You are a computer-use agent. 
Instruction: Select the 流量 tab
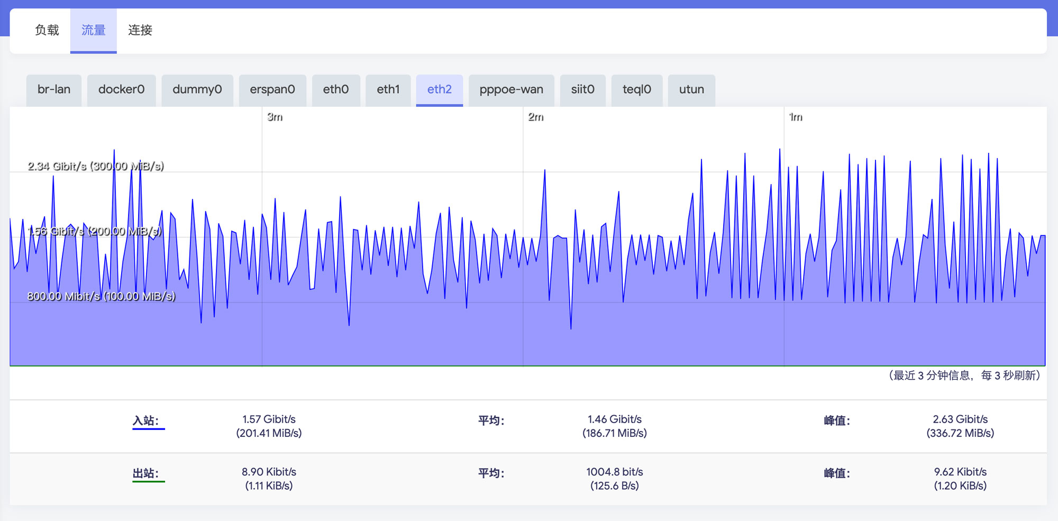tap(93, 30)
